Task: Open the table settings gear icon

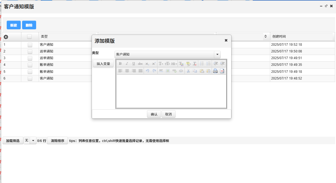Action: [6, 37]
